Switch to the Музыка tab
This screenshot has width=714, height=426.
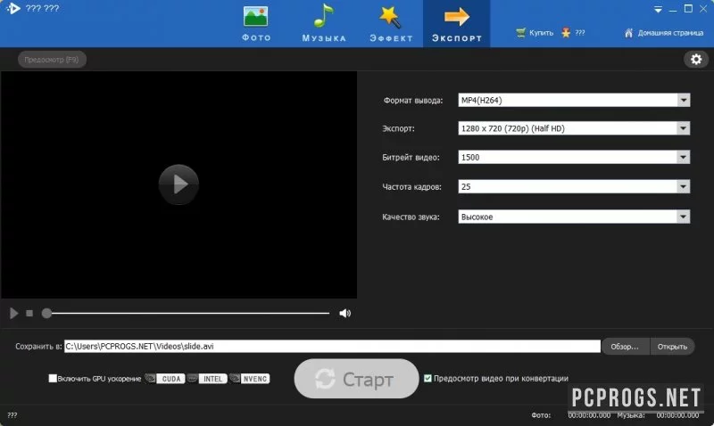pos(324,24)
